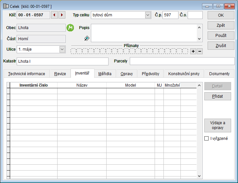This screenshot has height=183, width=238.
Task: Remove a flag with the minus button
Action: [x=200, y=51]
